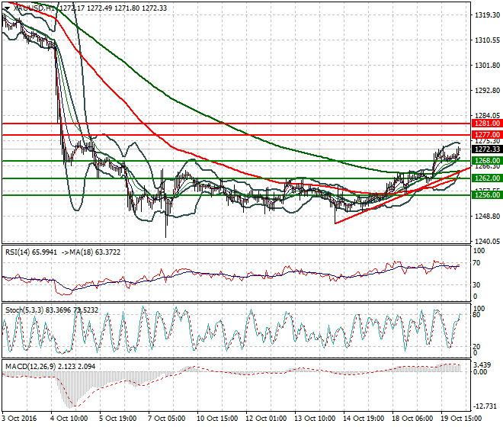The height and width of the screenshot is (427, 503).
Task: Click the 18 Oct 06:00 time label
Action: pos(412,419)
